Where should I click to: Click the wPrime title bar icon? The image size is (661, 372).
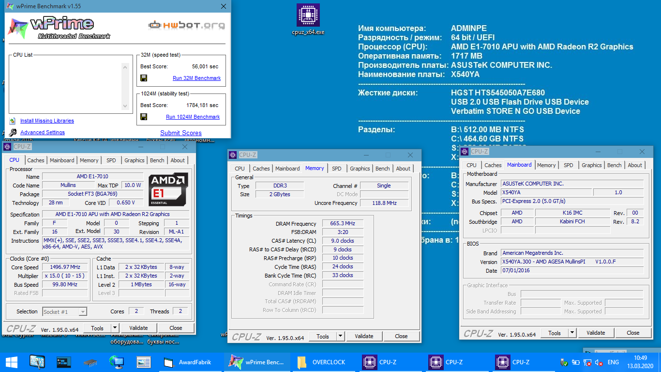[x=10, y=6]
